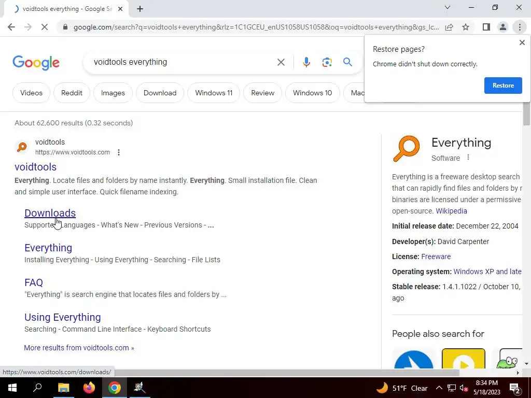Open File Explorer from taskbar

tap(63, 388)
